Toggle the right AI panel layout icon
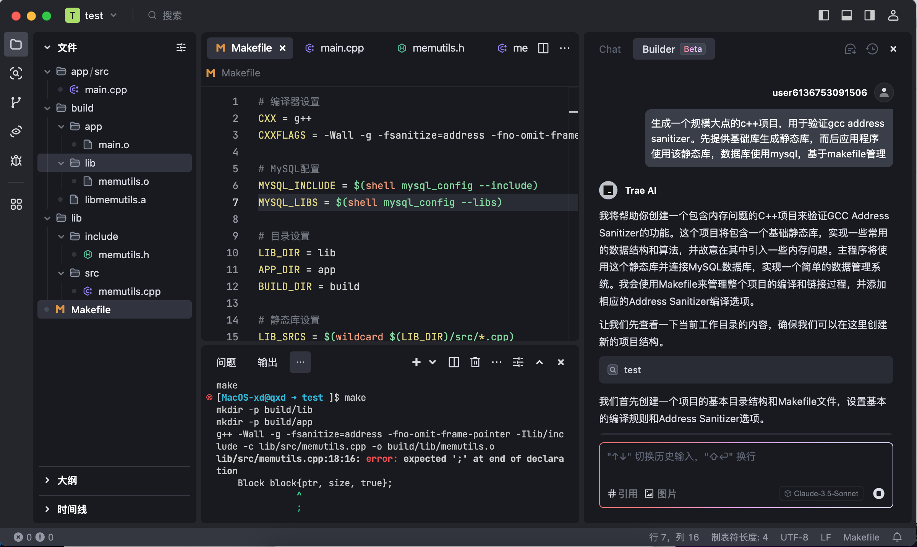Screen dimensions: 917x547 [x=870, y=15]
